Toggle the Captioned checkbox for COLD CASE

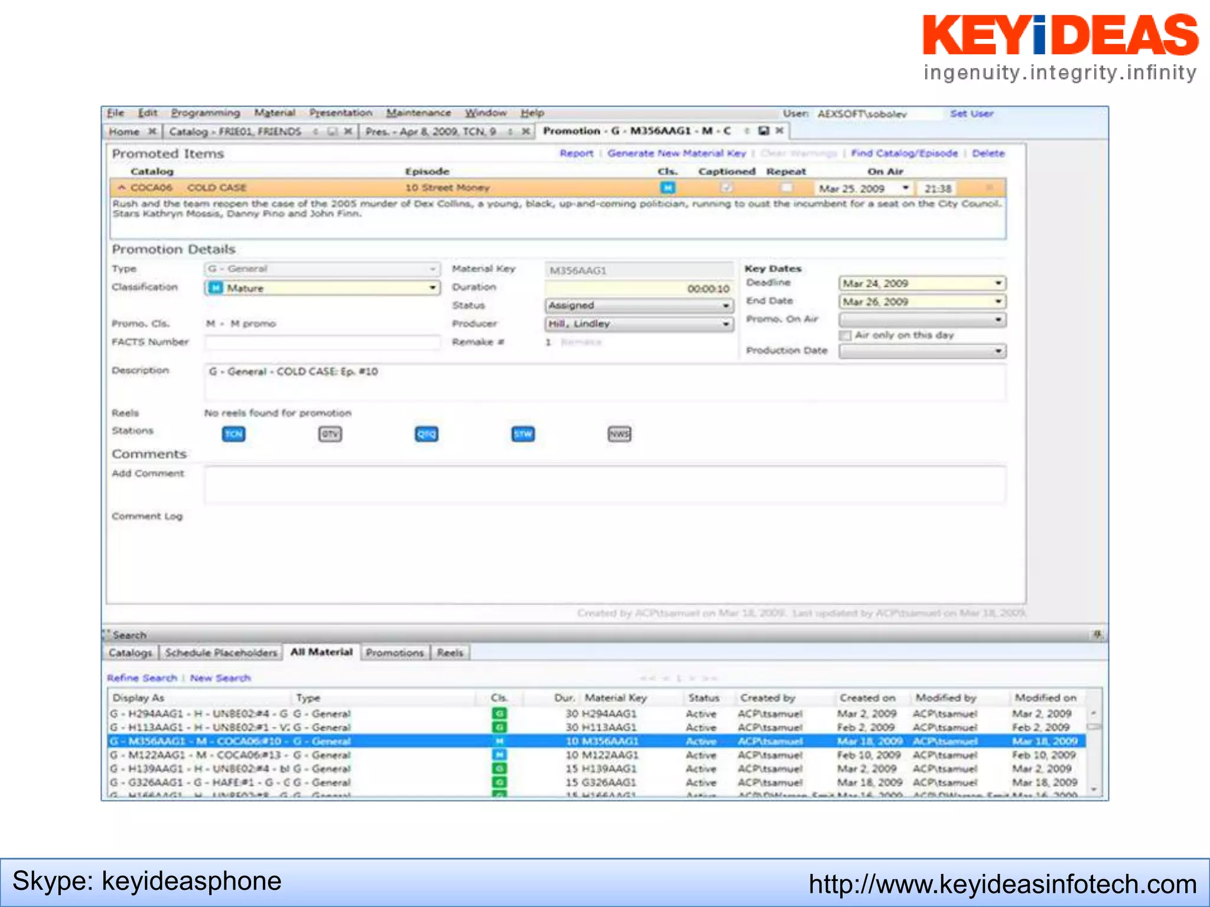click(727, 188)
